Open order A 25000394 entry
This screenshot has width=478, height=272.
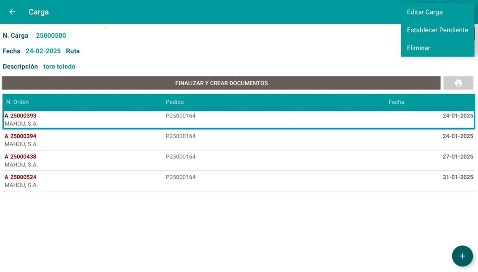21,136
